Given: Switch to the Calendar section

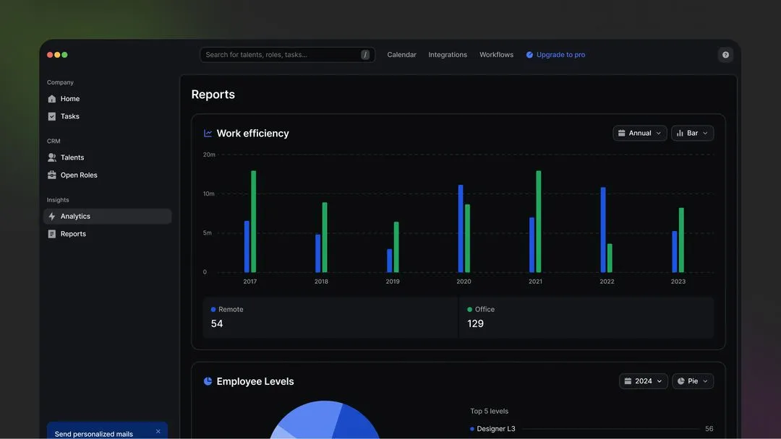Looking at the screenshot, I should pyautogui.click(x=401, y=54).
